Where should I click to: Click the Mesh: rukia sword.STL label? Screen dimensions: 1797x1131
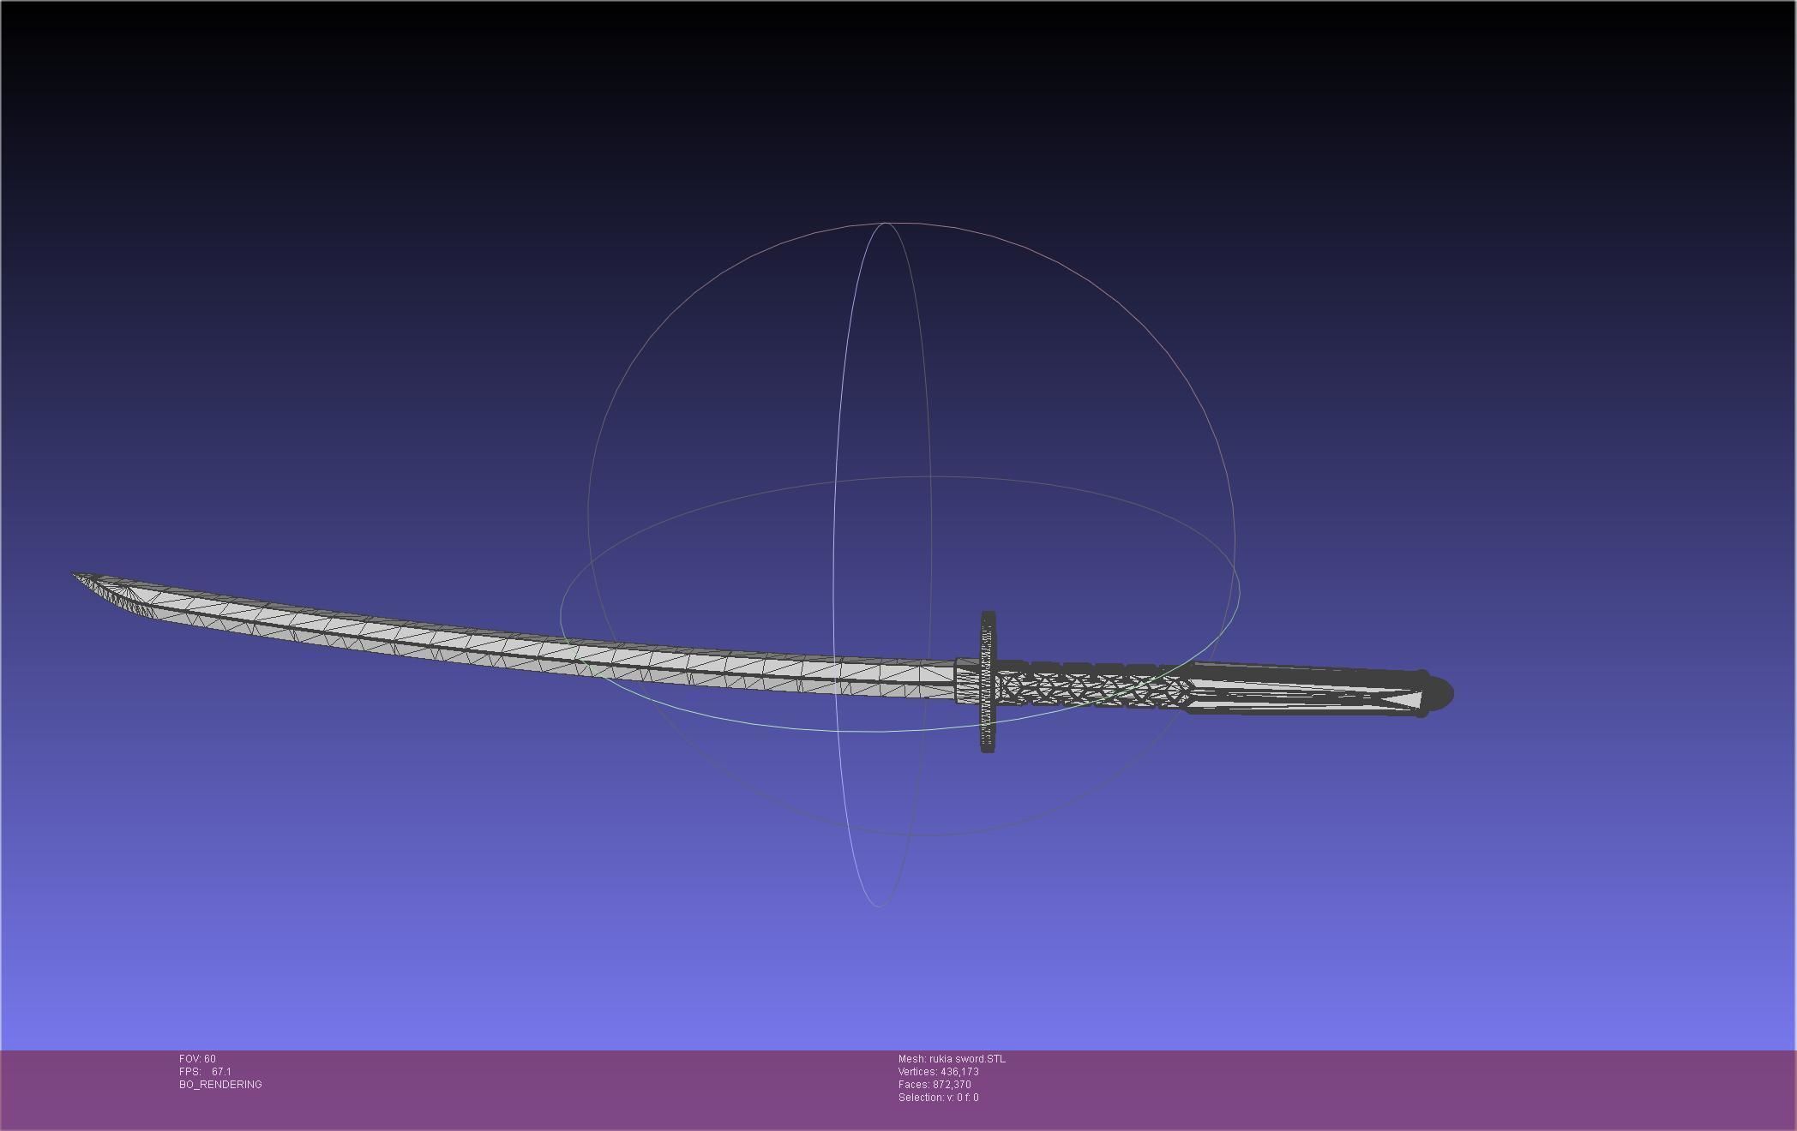coord(952,1059)
